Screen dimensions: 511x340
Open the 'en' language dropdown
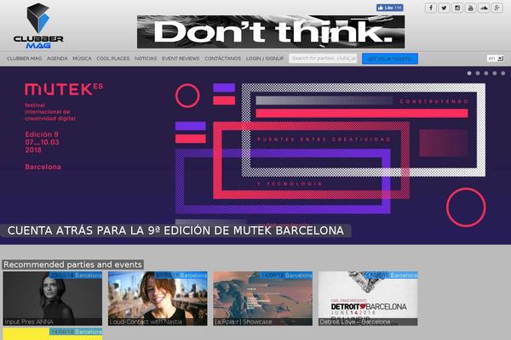pyautogui.click(x=496, y=59)
